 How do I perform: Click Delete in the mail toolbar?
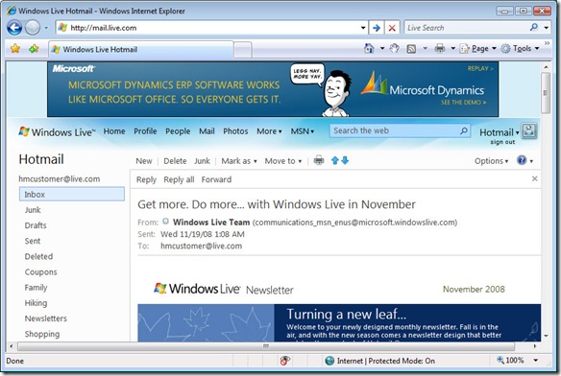coord(175,161)
